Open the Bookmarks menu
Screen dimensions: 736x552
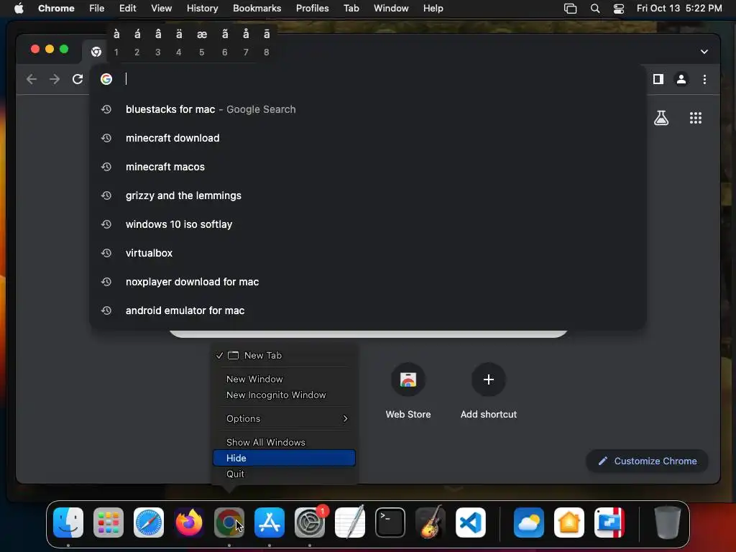pyautogui.click(x=257, y=9)
